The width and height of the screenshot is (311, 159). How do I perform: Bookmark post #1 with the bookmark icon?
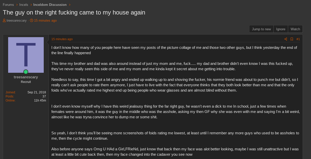tap(292, 39)
